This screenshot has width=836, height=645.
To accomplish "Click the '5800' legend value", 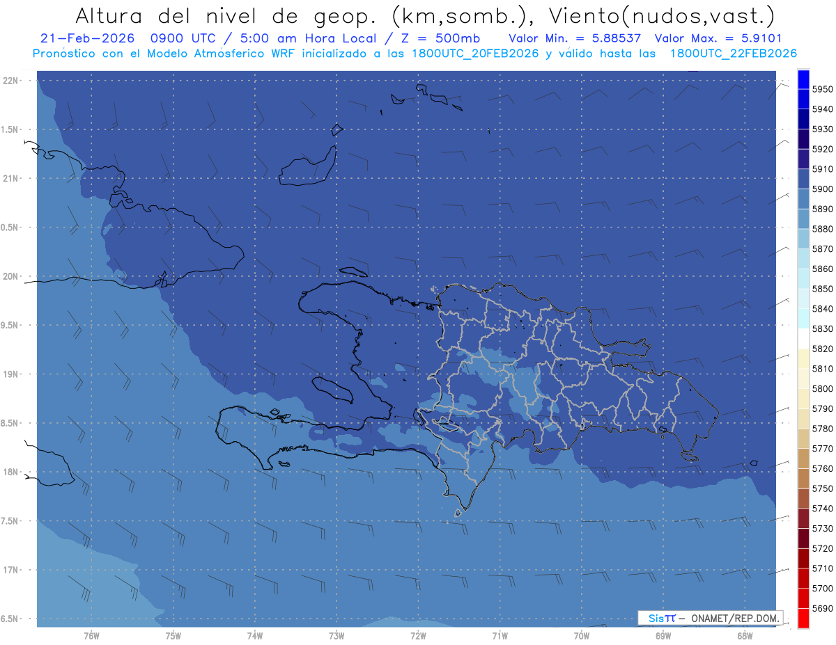I will pos(823,388).
